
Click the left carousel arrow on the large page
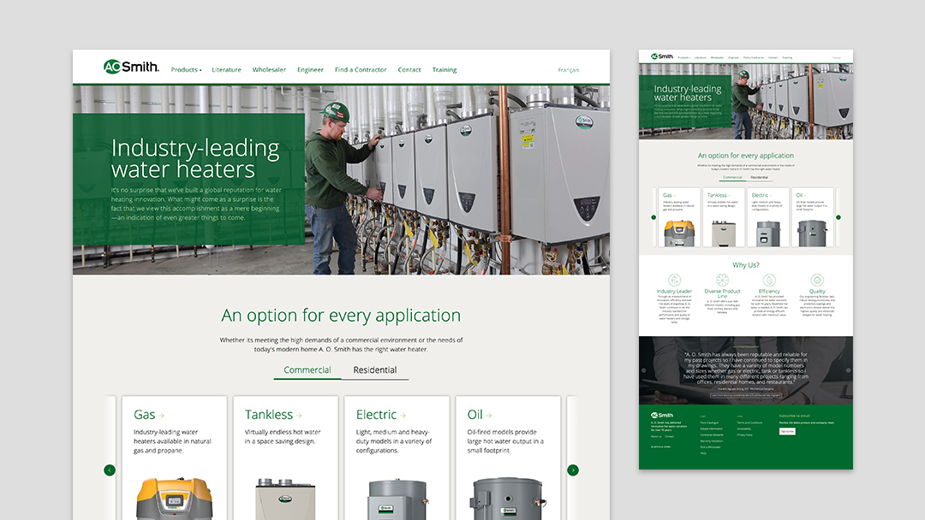coord(110,470)
